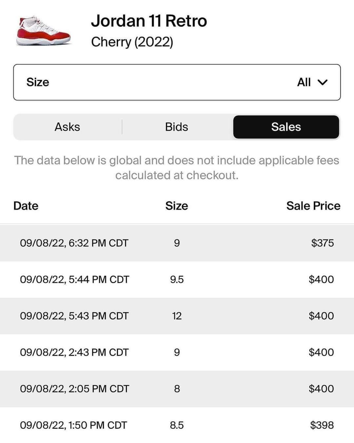Select the Sales tab

(286, 127)
